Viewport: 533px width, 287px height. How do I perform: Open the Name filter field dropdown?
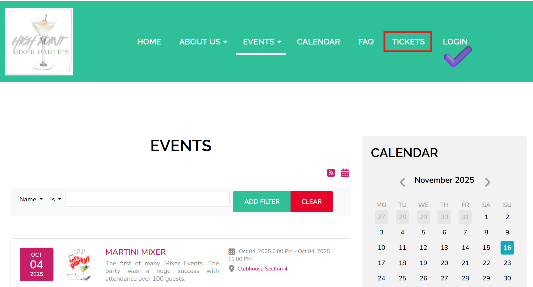31,199
